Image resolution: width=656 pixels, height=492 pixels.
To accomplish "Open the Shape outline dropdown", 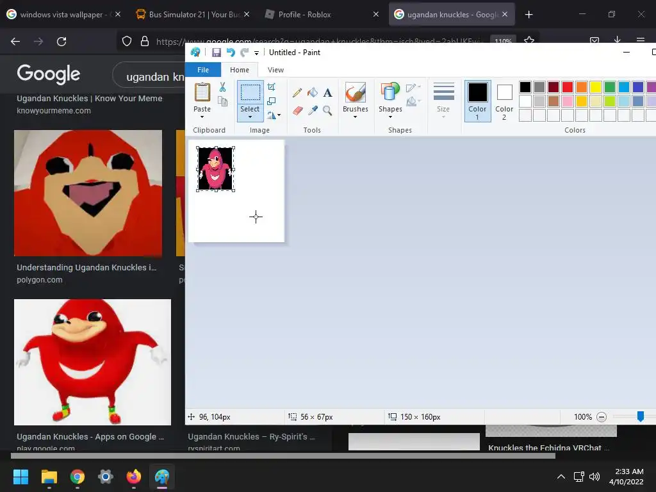I will 413,87.
